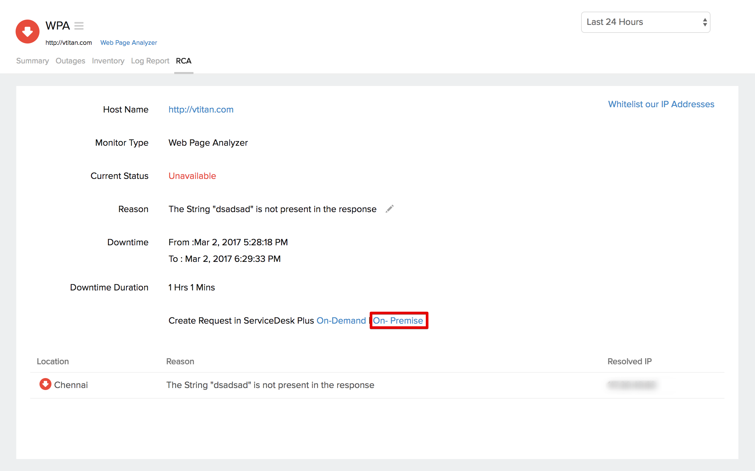Select the up stepper in time range control
Screen dimensions: 755x471
[x=704, y=20]
